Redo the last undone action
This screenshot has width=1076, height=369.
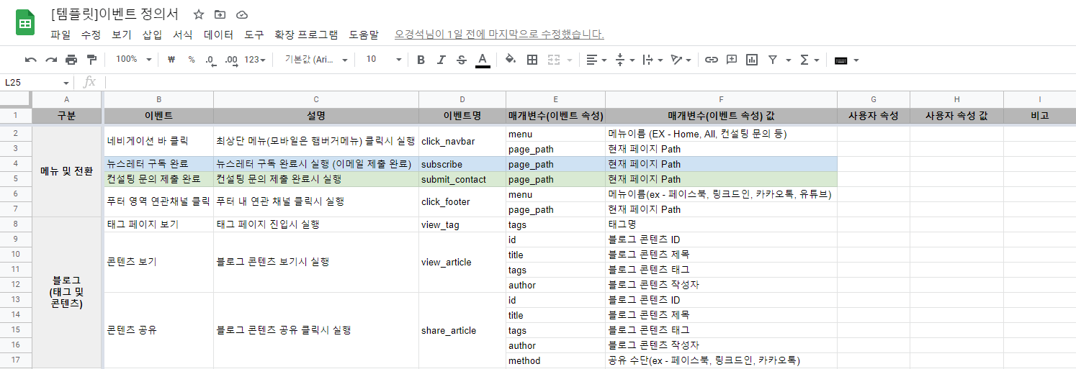coord(50,60)
